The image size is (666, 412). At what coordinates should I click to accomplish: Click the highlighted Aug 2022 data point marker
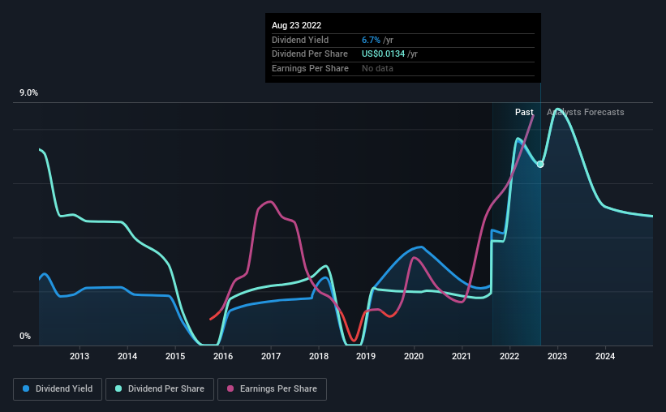coord(540,165)
